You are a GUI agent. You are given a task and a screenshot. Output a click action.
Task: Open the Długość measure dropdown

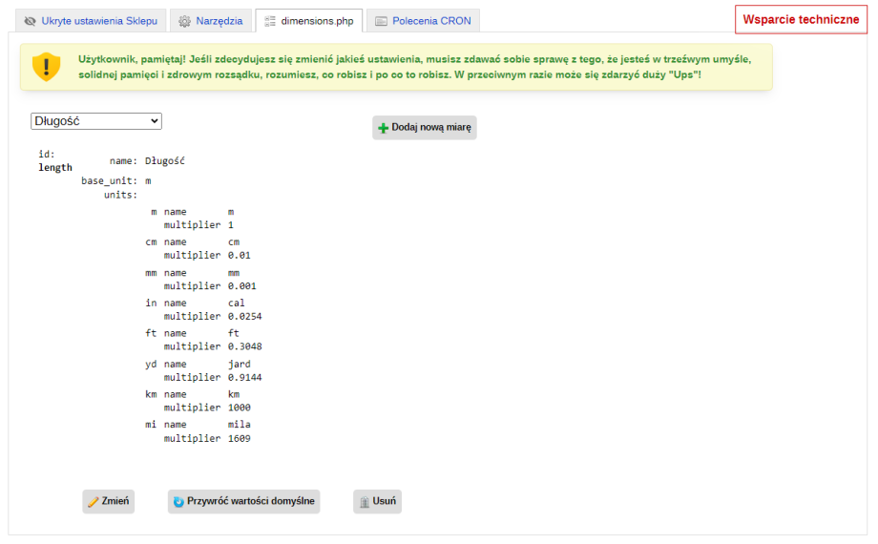[96, 121]
